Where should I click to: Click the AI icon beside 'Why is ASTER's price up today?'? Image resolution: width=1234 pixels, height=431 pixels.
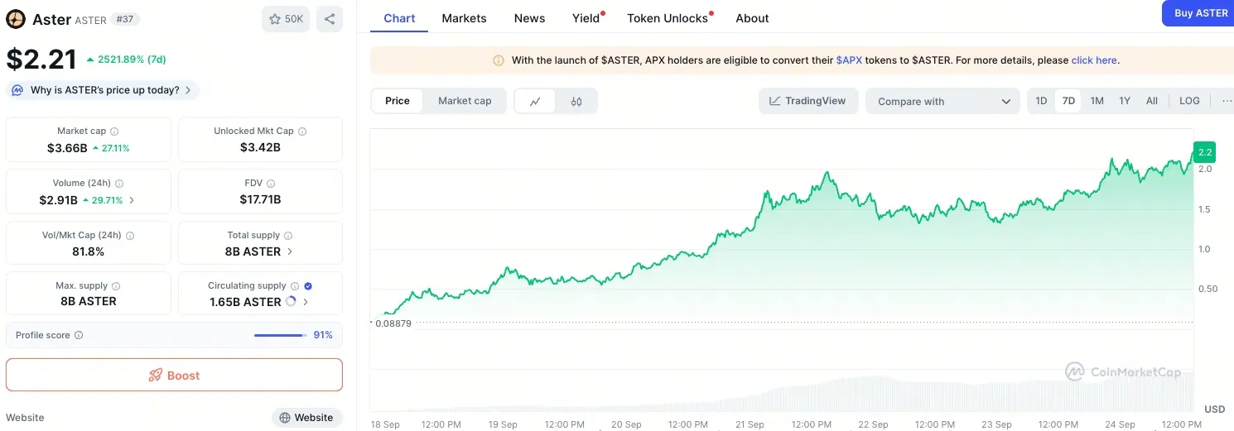click(x=17, y=90)
